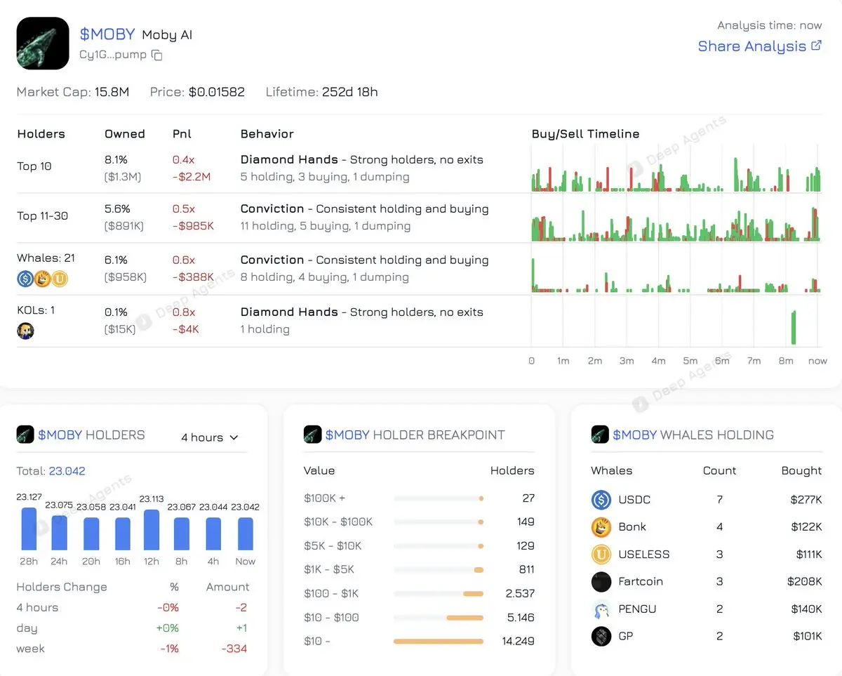Image resolution: width=842 pixels, height=676 pixels.
Task: Click the $277K bought value for USDC
Action: (x=806, y=500)
